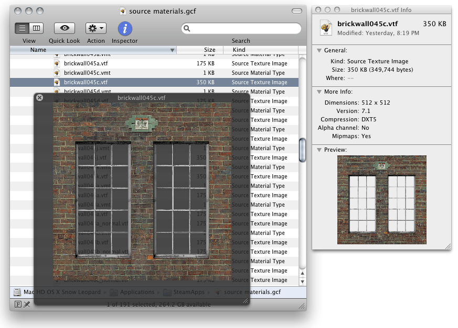Close the brickwall045c.vtf Quick Look panel
Viewport: 458px width, 328px height.
coord(40,98)
